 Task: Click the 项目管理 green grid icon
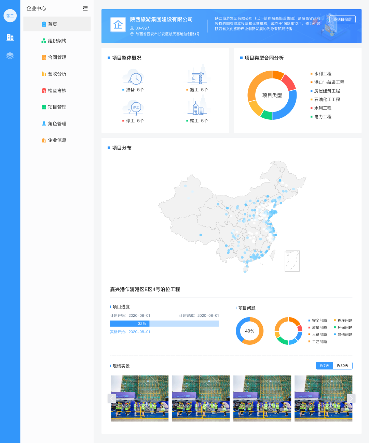[44, 107]
